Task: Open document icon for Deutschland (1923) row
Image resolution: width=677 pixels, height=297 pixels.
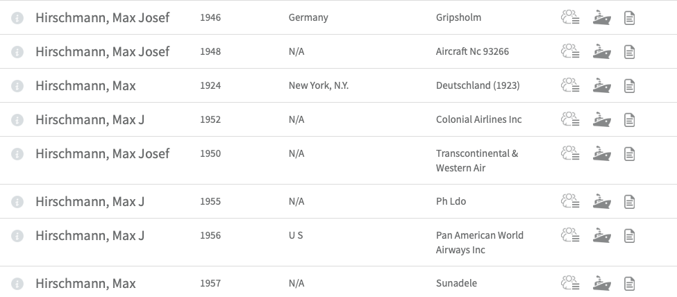Action: point(630,85)
